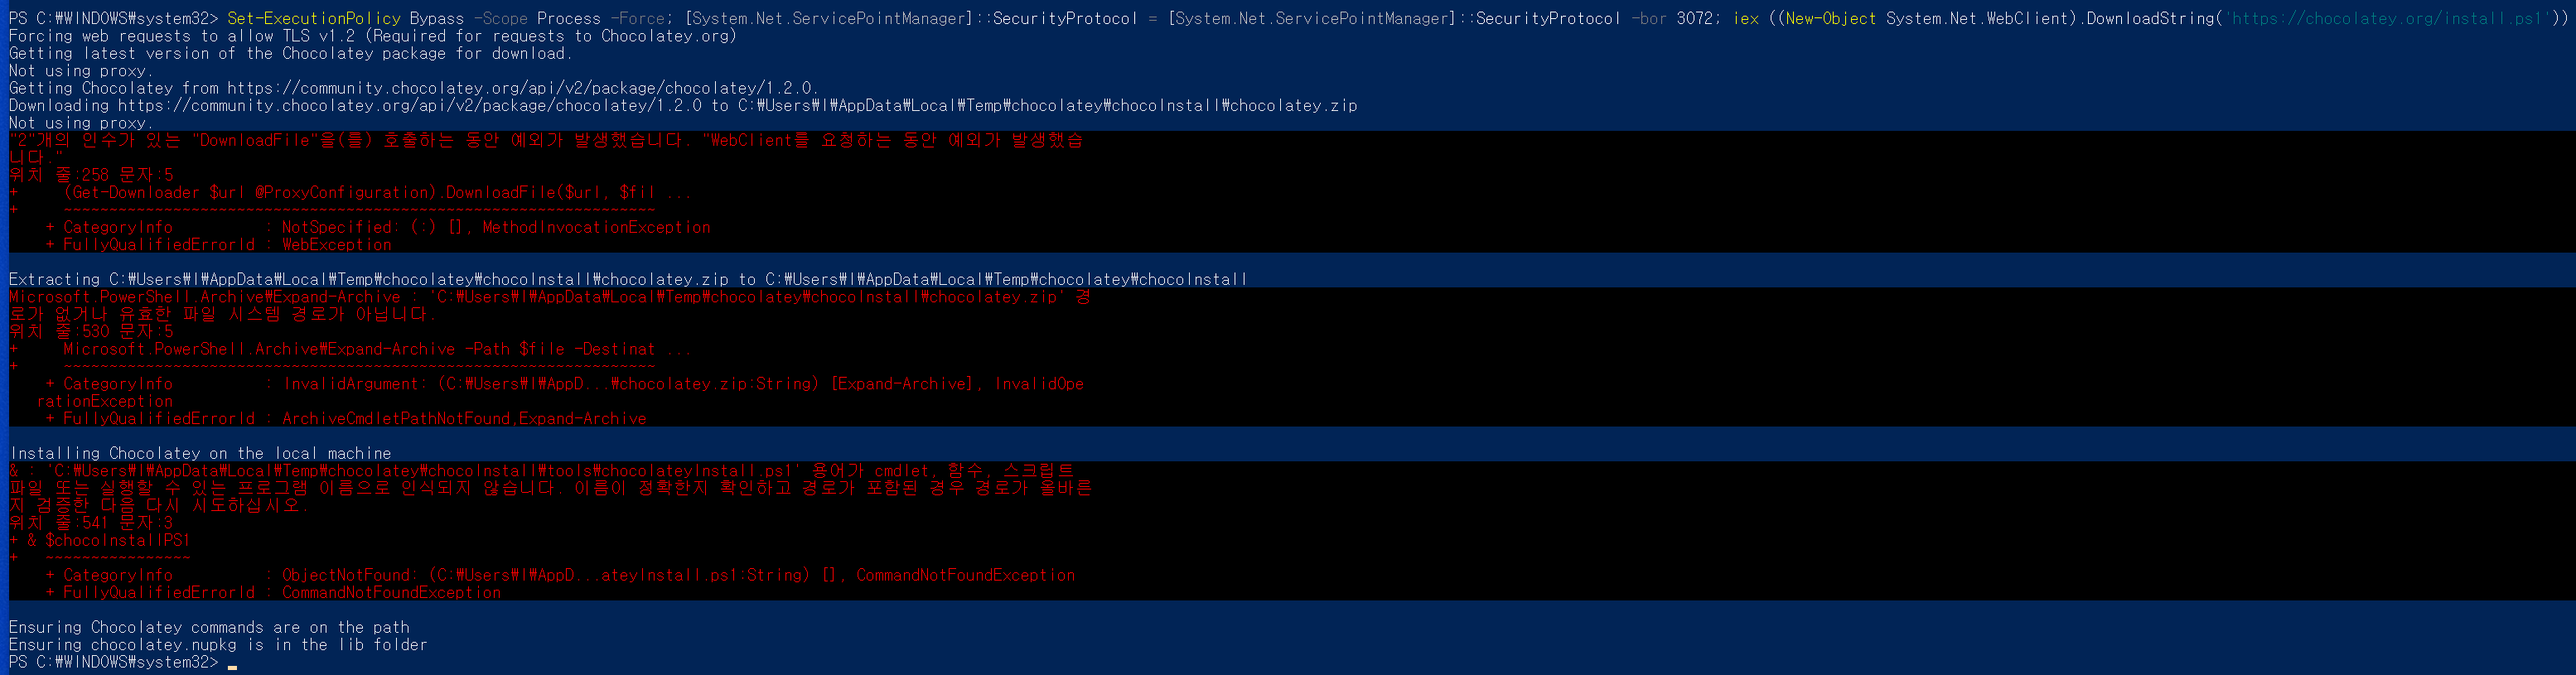Click the 'Forcing web requests to allow TLS v1.2' line
This screenshot has width=2576, height=675.
pyautogui.click(x=373, y=36)
